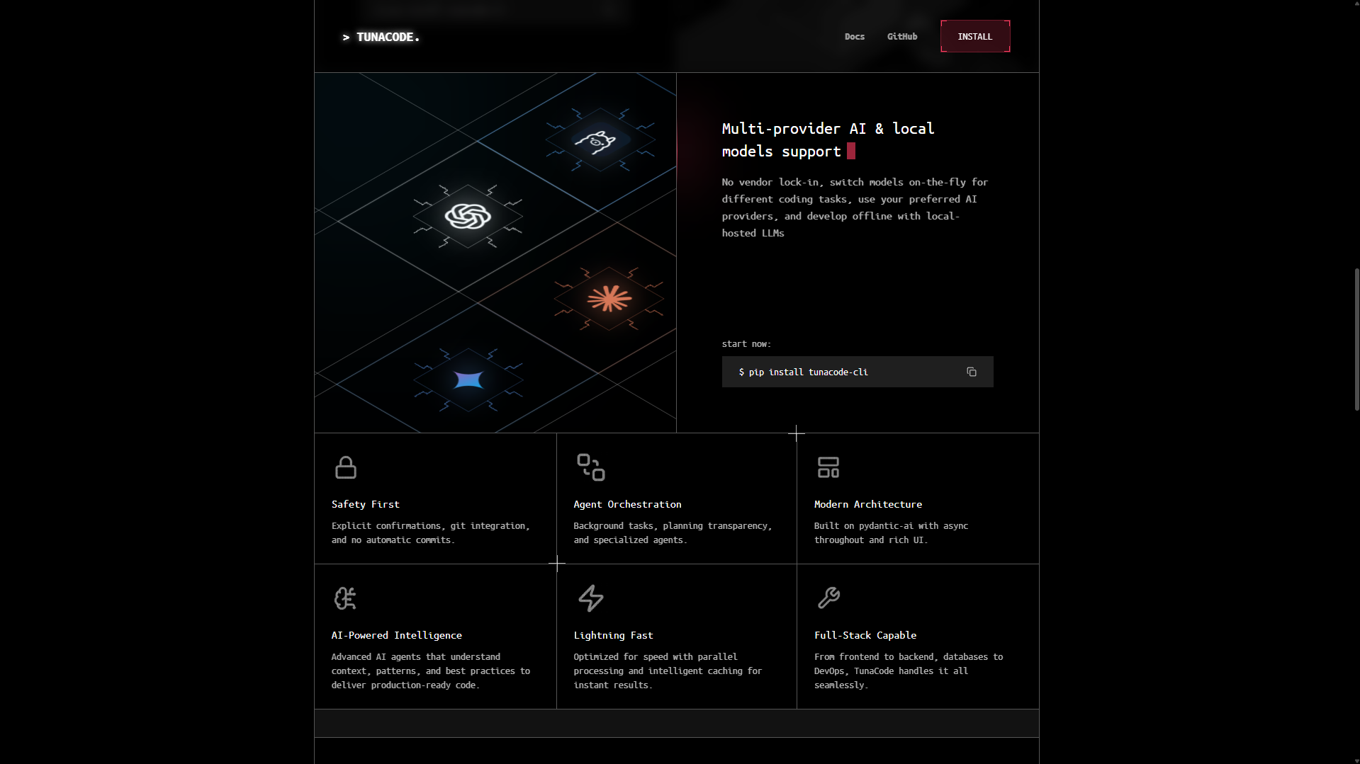Click the orange Anthropic starburst tile
The image size is (1360, 764).
pos(609,298)
